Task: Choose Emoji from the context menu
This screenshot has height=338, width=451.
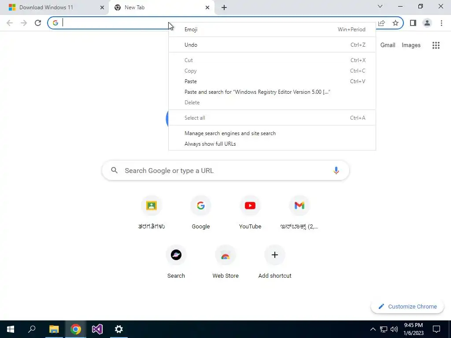Action: pos(272,29)
